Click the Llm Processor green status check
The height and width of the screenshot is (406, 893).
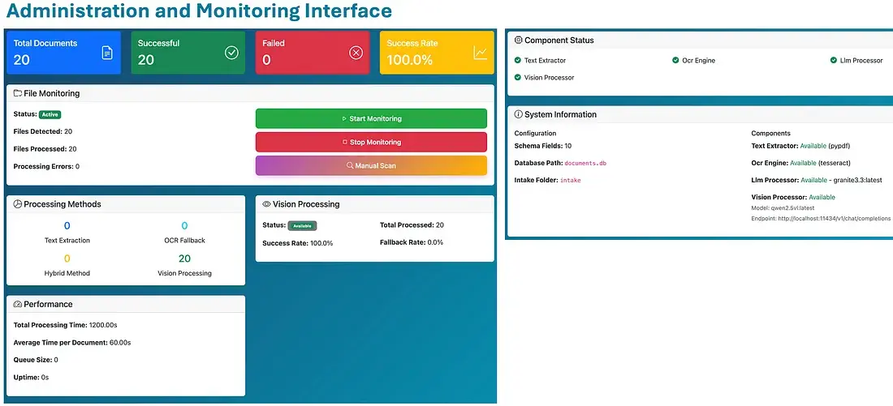[833, 60]
